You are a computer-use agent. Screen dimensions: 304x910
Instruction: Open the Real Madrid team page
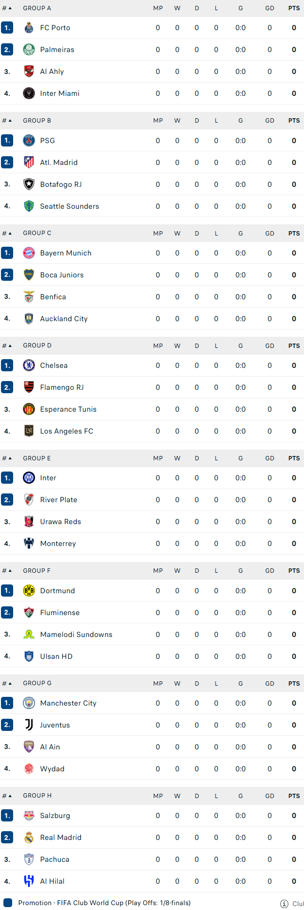pos(61,837)
